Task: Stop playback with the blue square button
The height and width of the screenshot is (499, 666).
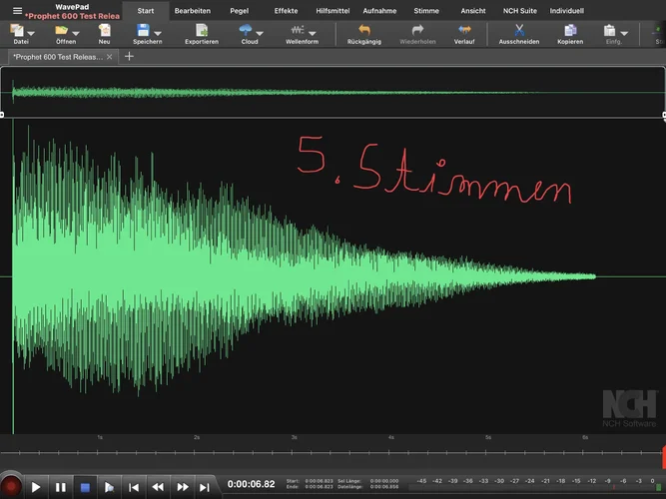Action: (85, 487)
